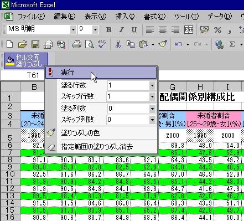Select column header H
This screenshot has height=221, width=244.
[200, 86]
